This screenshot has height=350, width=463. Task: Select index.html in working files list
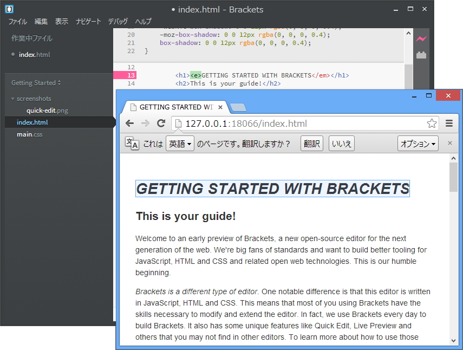pos(34,55)
